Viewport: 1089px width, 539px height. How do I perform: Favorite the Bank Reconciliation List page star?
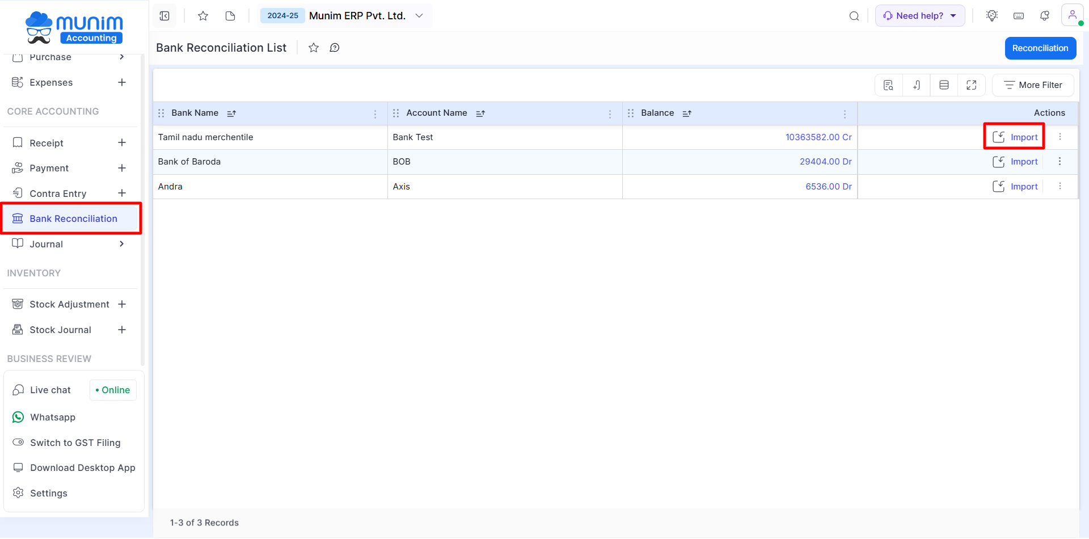pos(314,48)
